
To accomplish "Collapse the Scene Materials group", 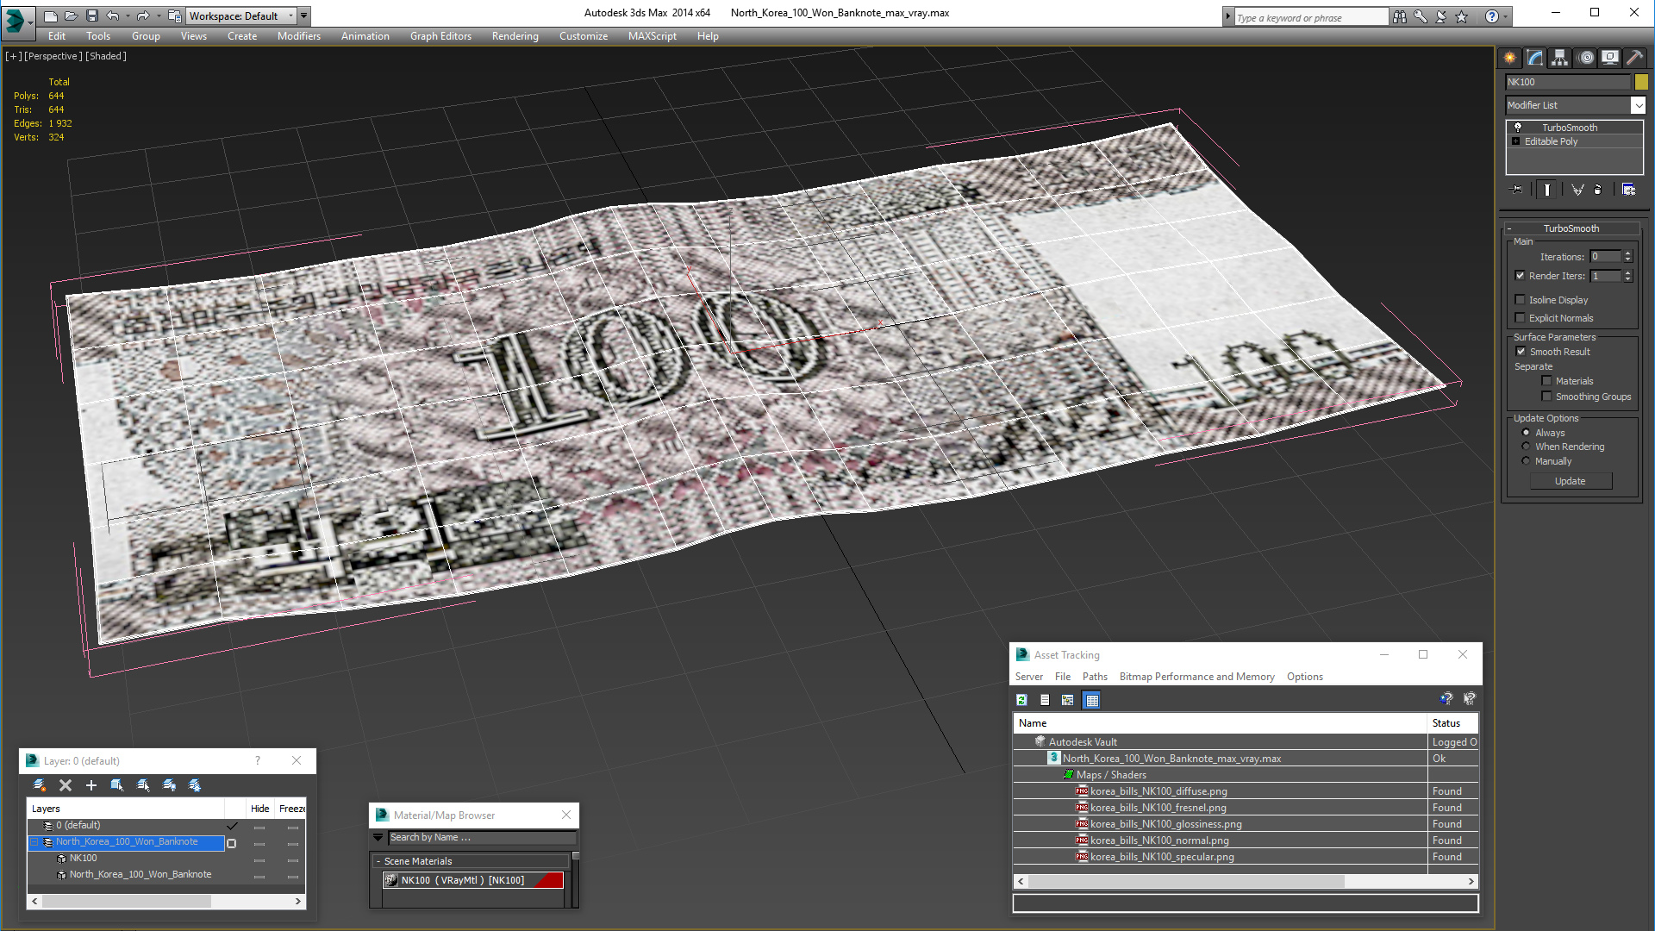I will point(378,861).
